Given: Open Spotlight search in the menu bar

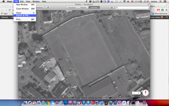Looking at the screenshot, I should click(161, 1).
